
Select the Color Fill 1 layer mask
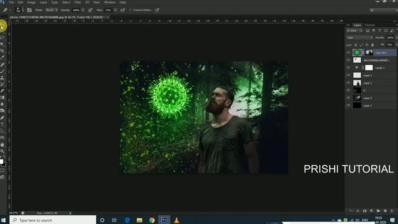click(369, 52)
